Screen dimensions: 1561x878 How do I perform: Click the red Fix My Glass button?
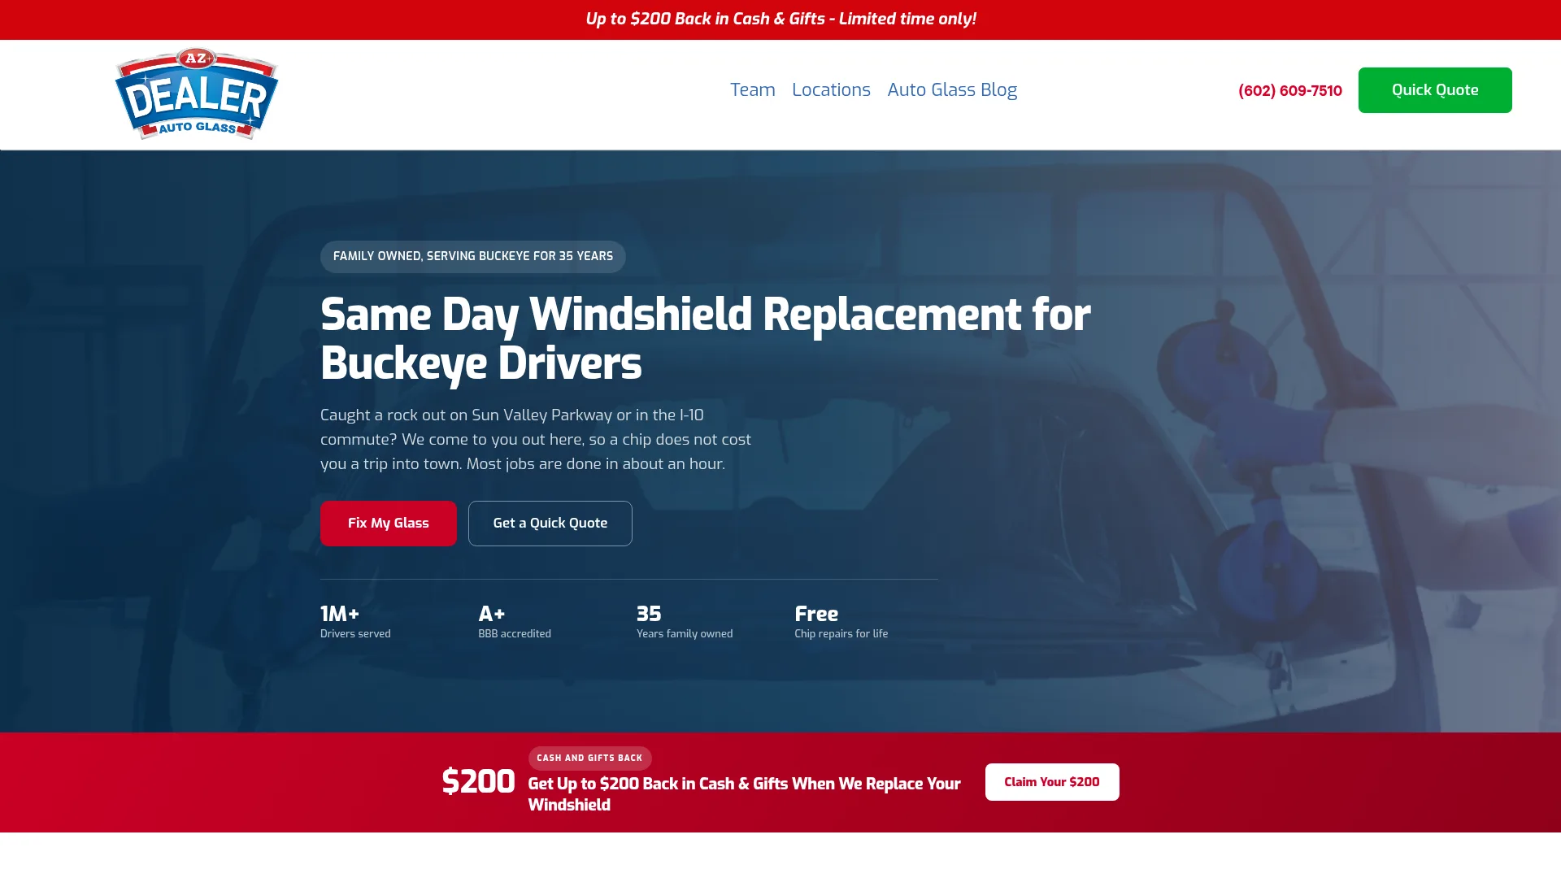coord(388,523)
